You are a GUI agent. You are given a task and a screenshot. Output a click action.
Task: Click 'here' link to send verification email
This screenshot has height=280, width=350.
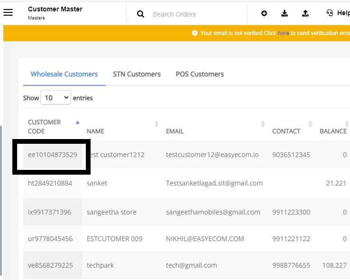[x=283, y=33]
